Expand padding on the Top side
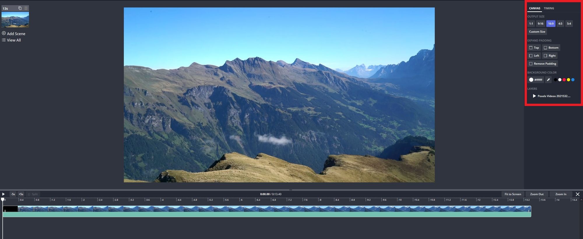This screenshot has height=239, width=583. [534, 48]
